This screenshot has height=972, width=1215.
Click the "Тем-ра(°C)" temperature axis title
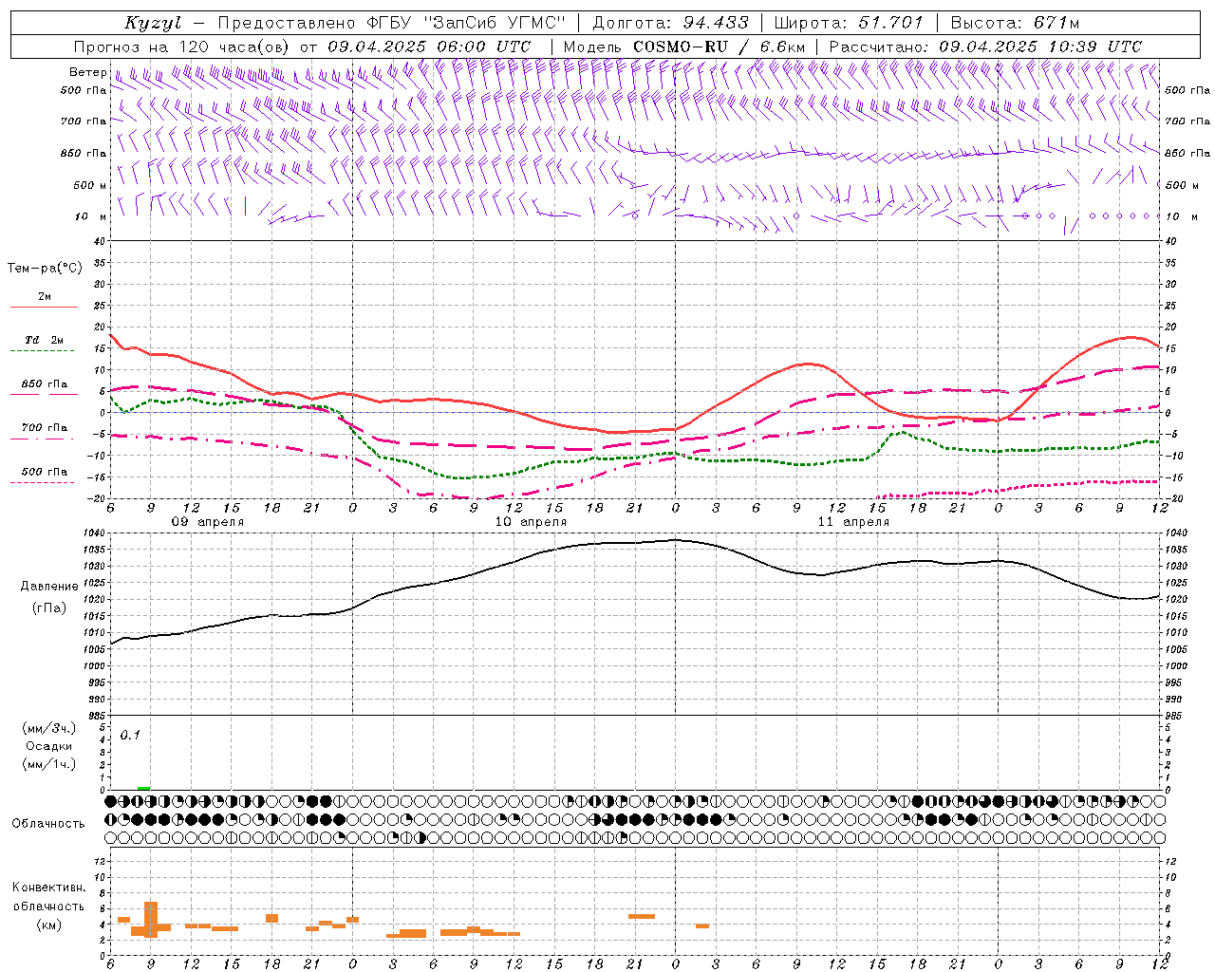pos(46,269)
